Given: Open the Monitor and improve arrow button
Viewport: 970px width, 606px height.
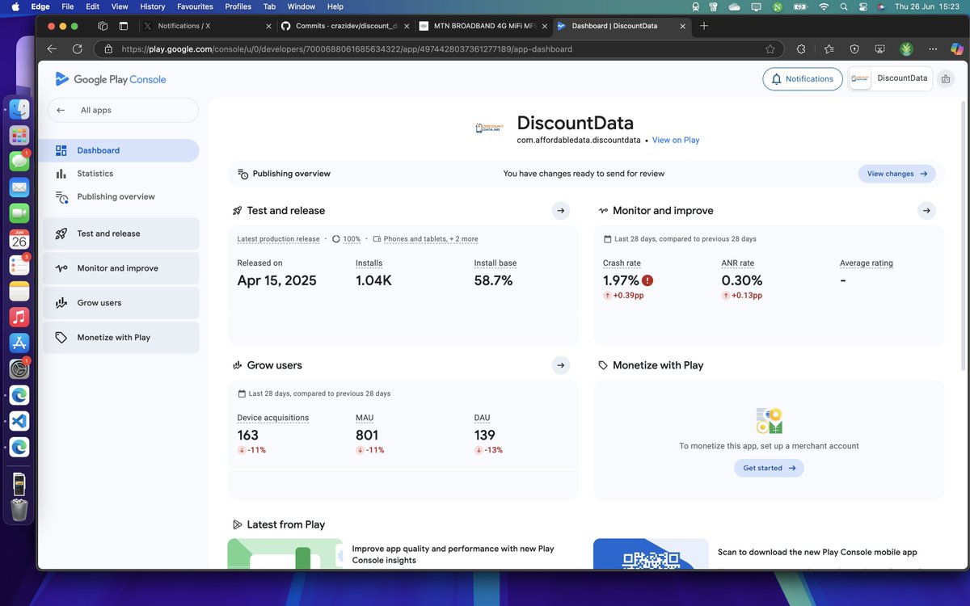Looking at the screenshot, I should pyautogui.click(x=926, y=211).
